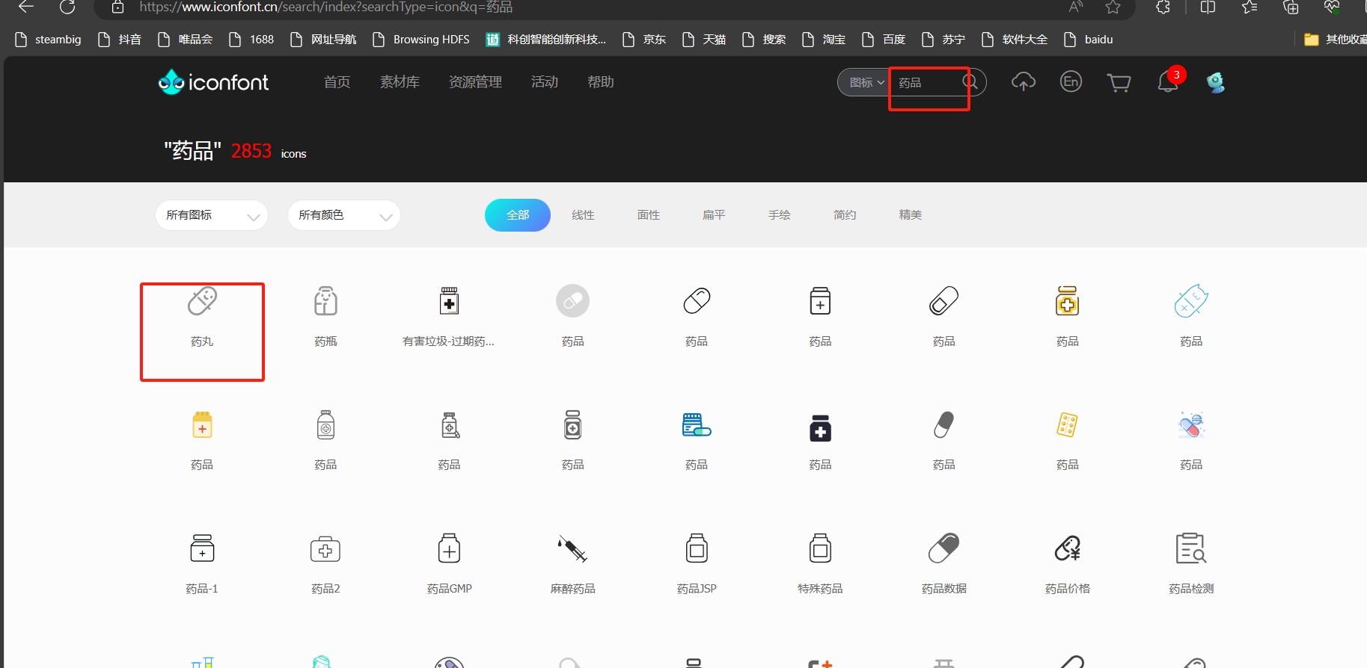The width and height of the screenshot is (1367, 668).
Task: Open the user avatar menu
Action: [x=1215, y=81]
